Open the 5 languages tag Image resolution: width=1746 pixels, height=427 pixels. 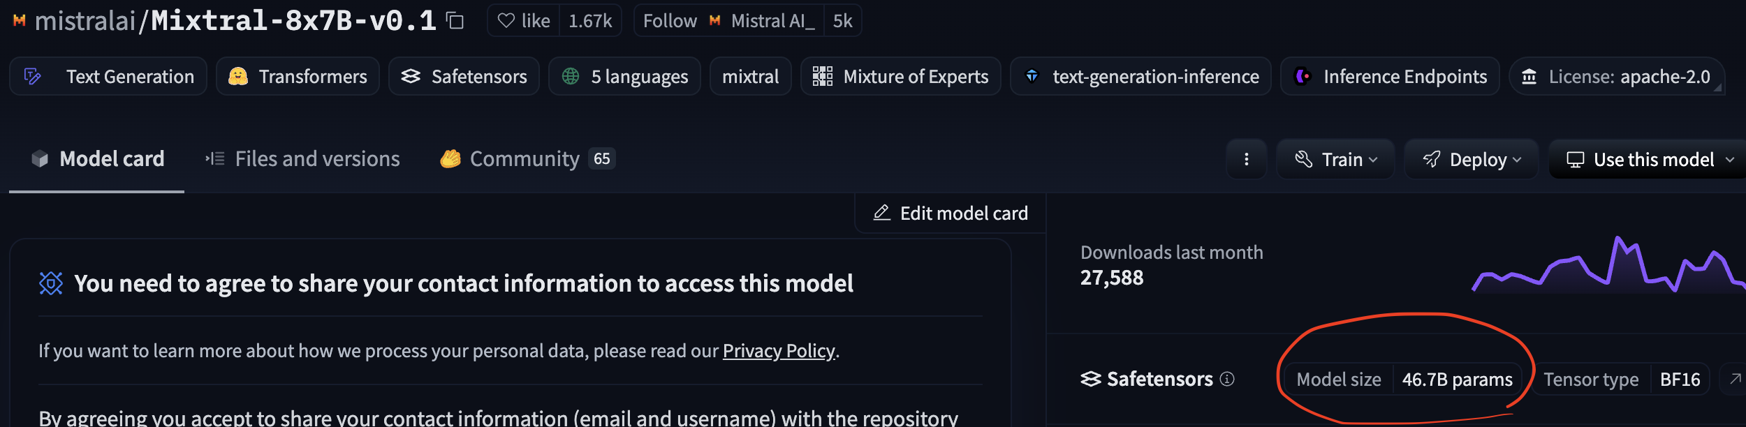[x=624, y=76]
